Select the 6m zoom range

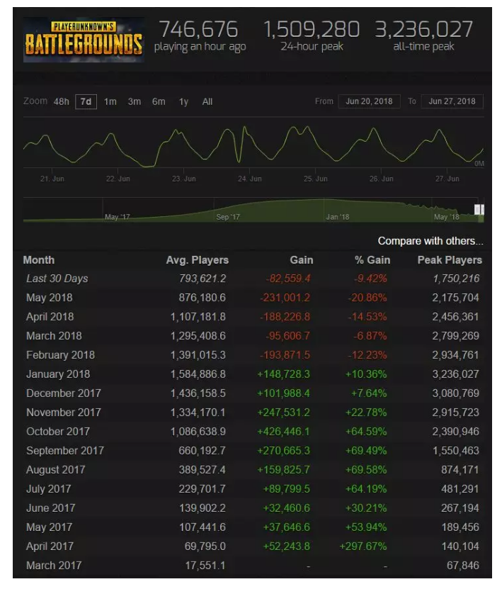tap(159, 102)
